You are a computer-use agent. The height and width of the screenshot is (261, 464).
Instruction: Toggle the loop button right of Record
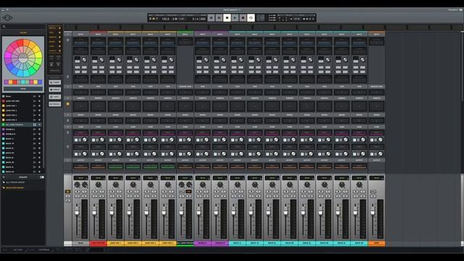pyautogui.click(x=251, y=18)
